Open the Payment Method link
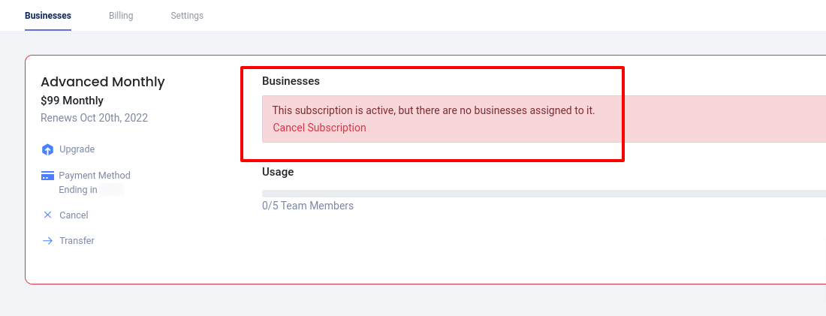This screenshot has height=316, width=826. (x=95, y=176)
